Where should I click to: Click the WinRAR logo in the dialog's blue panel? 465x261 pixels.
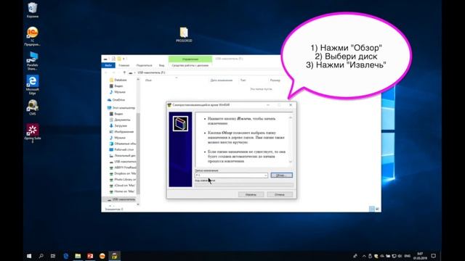180,124
